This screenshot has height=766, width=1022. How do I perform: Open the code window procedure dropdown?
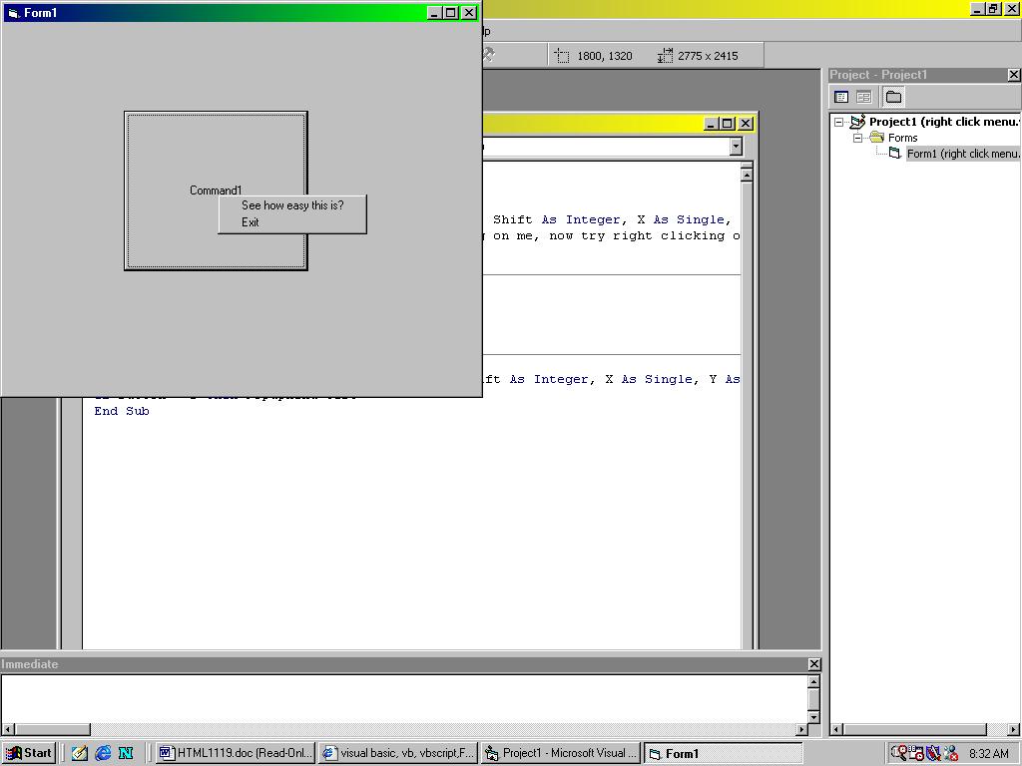pyautogui.click(x=736, y=147)
